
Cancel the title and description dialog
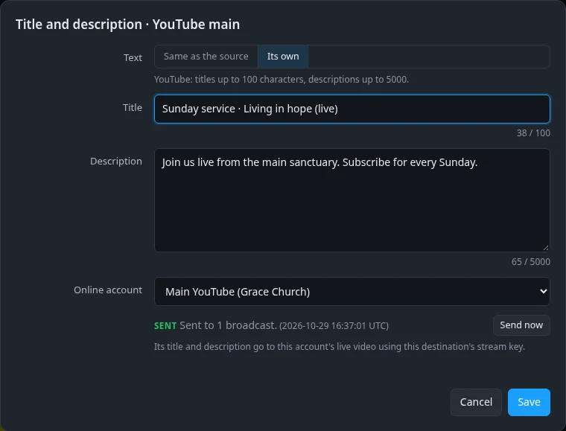[476, 402]
